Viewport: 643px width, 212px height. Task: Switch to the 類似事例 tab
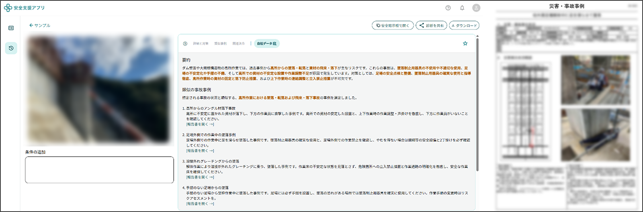(x=220, y=43)
